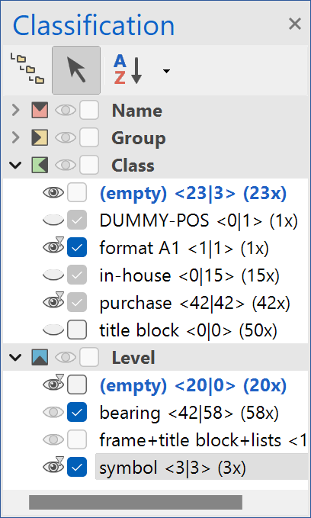Viewport: 311px width, 518px height.
Task: Close the Classification panel
Action: (x=294, y=24)
